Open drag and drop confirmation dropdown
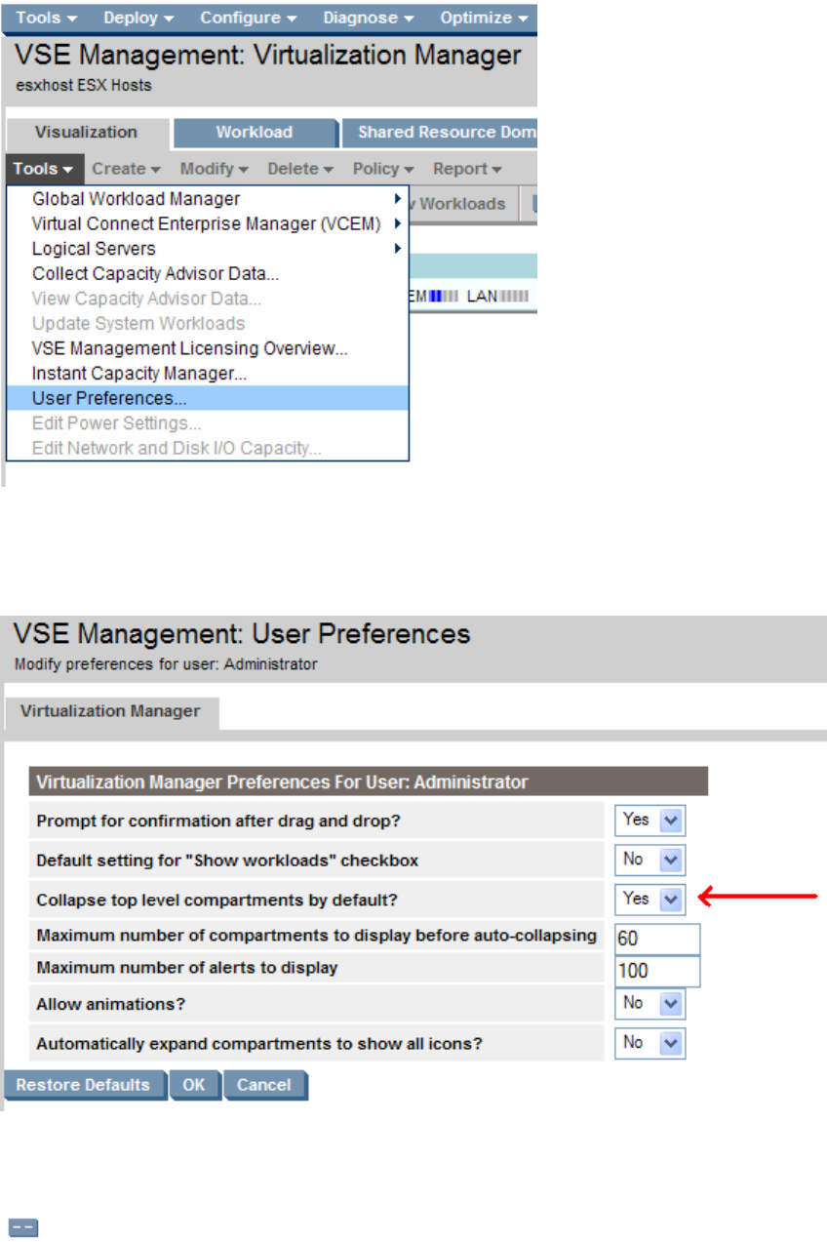827x1242 pixels. click(650, 821)
